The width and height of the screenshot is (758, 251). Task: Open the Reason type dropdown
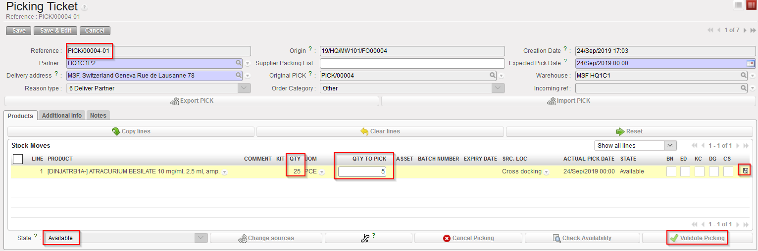tap(244, 88)
